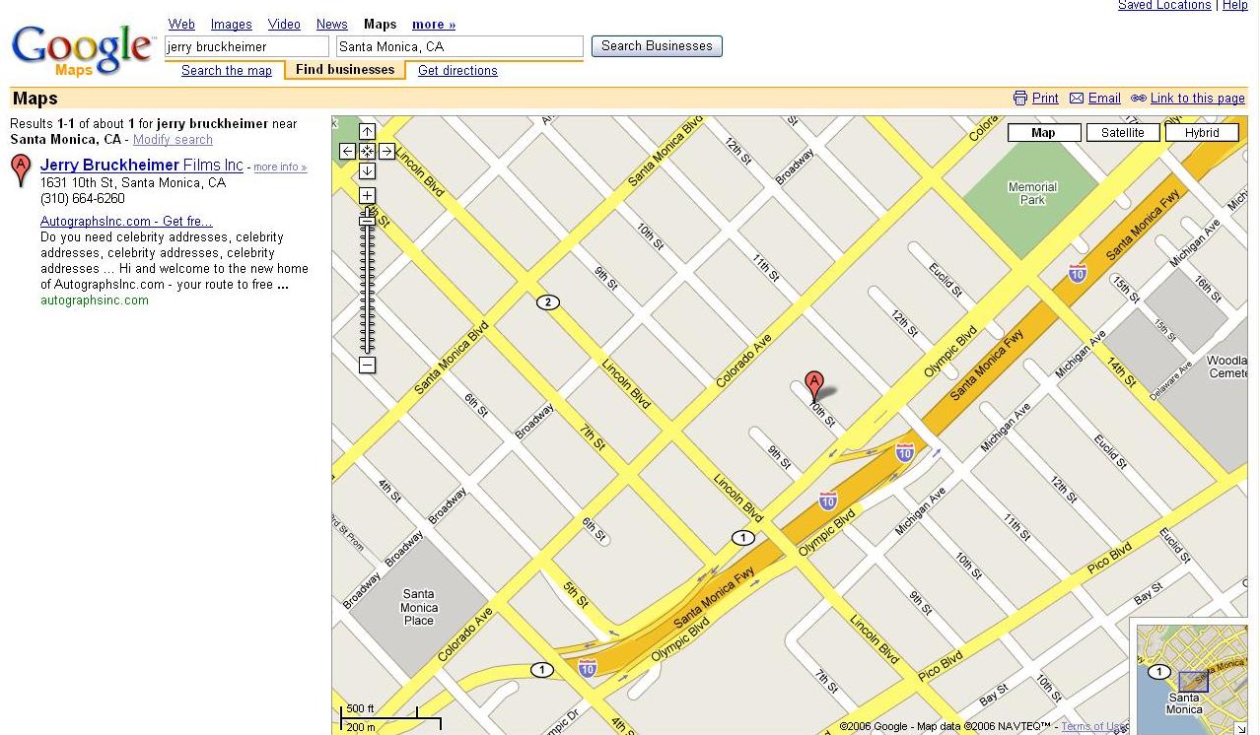The width and height of the screenshot is (1260, 735).
Task: Pan the map up with arrow button
Action: [x=367, y=132]
